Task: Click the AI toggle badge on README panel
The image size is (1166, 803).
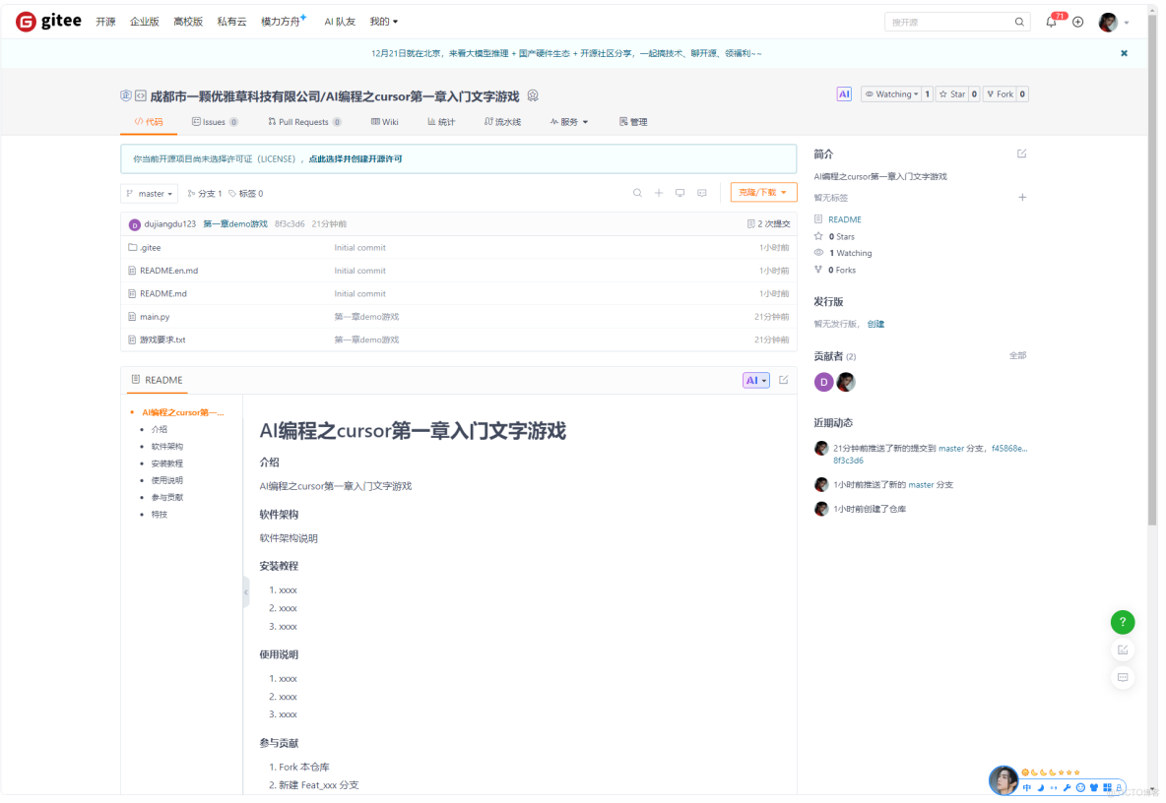Action: (x=754, y=380)
